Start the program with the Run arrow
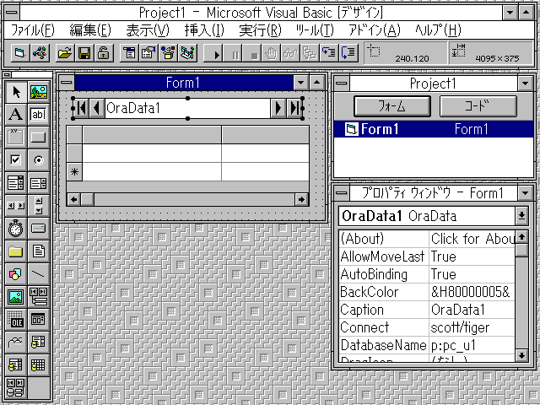 [x=213, y=53]
